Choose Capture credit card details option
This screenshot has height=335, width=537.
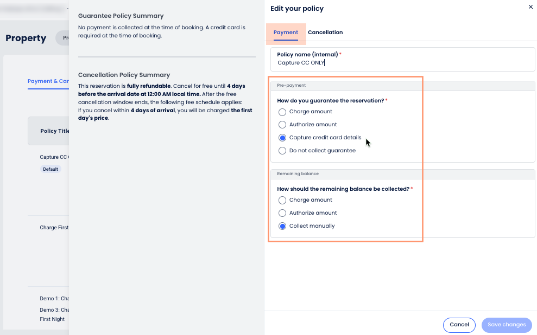[282, 138]
